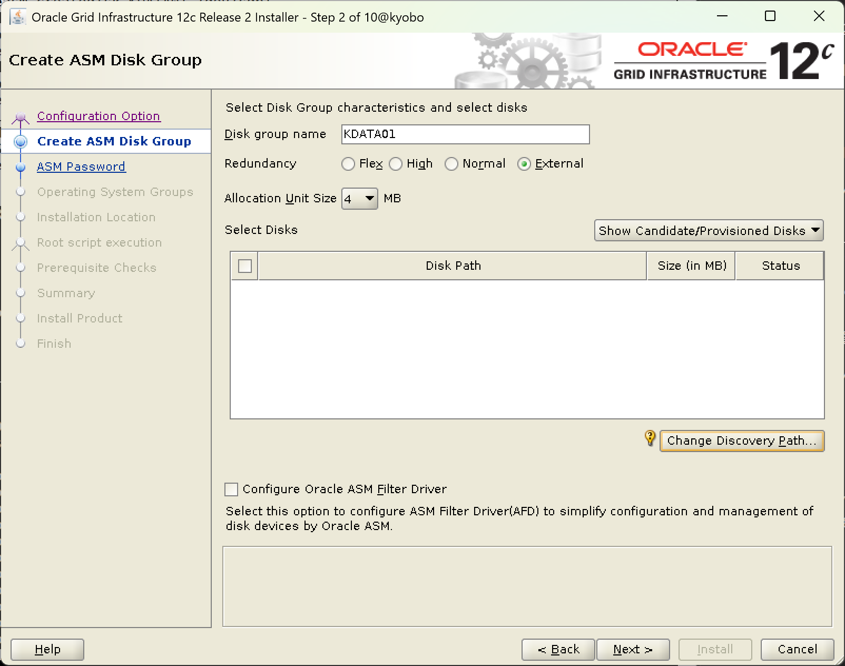Select the External redundancy option
Image resolution: width=845 pixels, height=666 pixels.
pyautogui.click(x=524, y=164)
